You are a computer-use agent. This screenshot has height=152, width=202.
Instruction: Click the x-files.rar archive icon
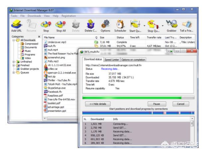click(x=46, y=69)
